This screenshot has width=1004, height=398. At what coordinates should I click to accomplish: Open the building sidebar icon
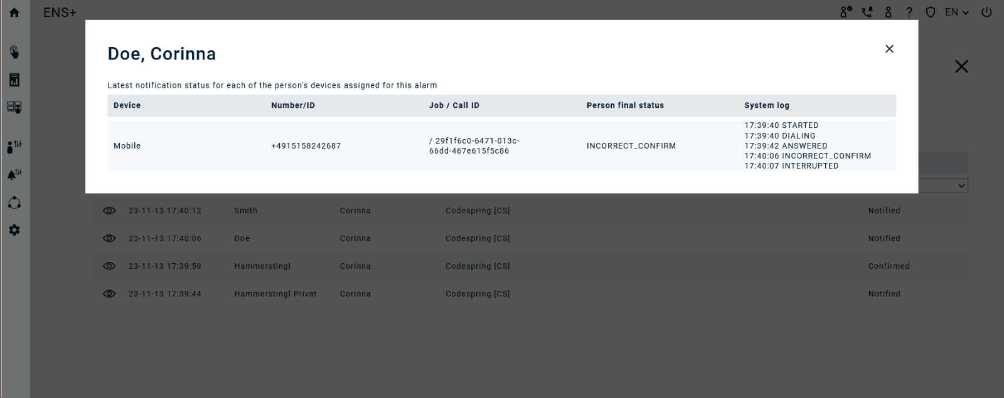(14, 80)
